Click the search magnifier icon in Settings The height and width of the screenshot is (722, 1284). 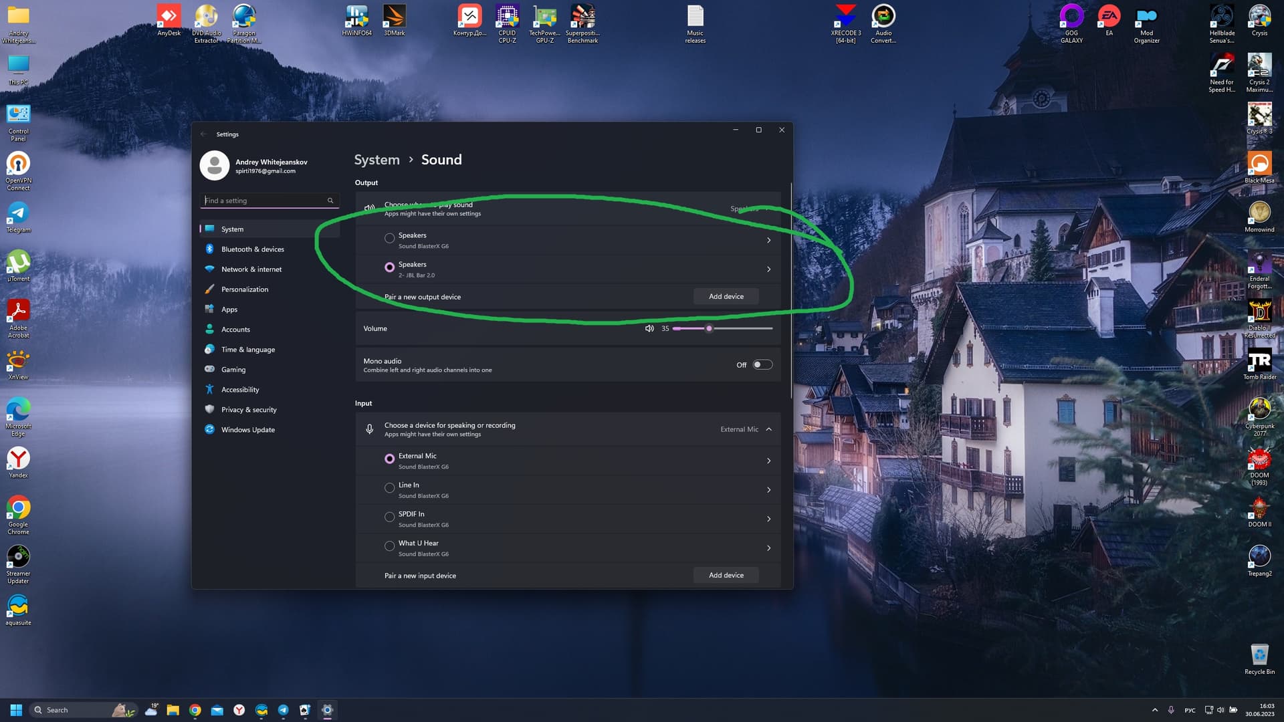330,201
